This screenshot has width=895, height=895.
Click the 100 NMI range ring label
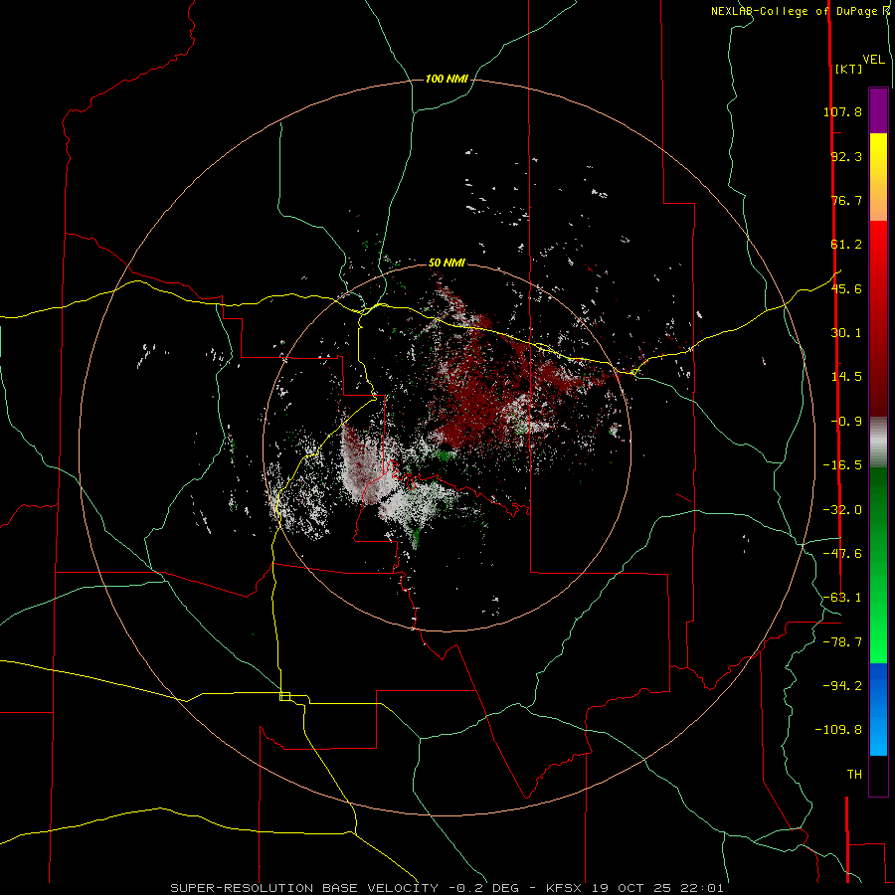(x=447, y=79)
